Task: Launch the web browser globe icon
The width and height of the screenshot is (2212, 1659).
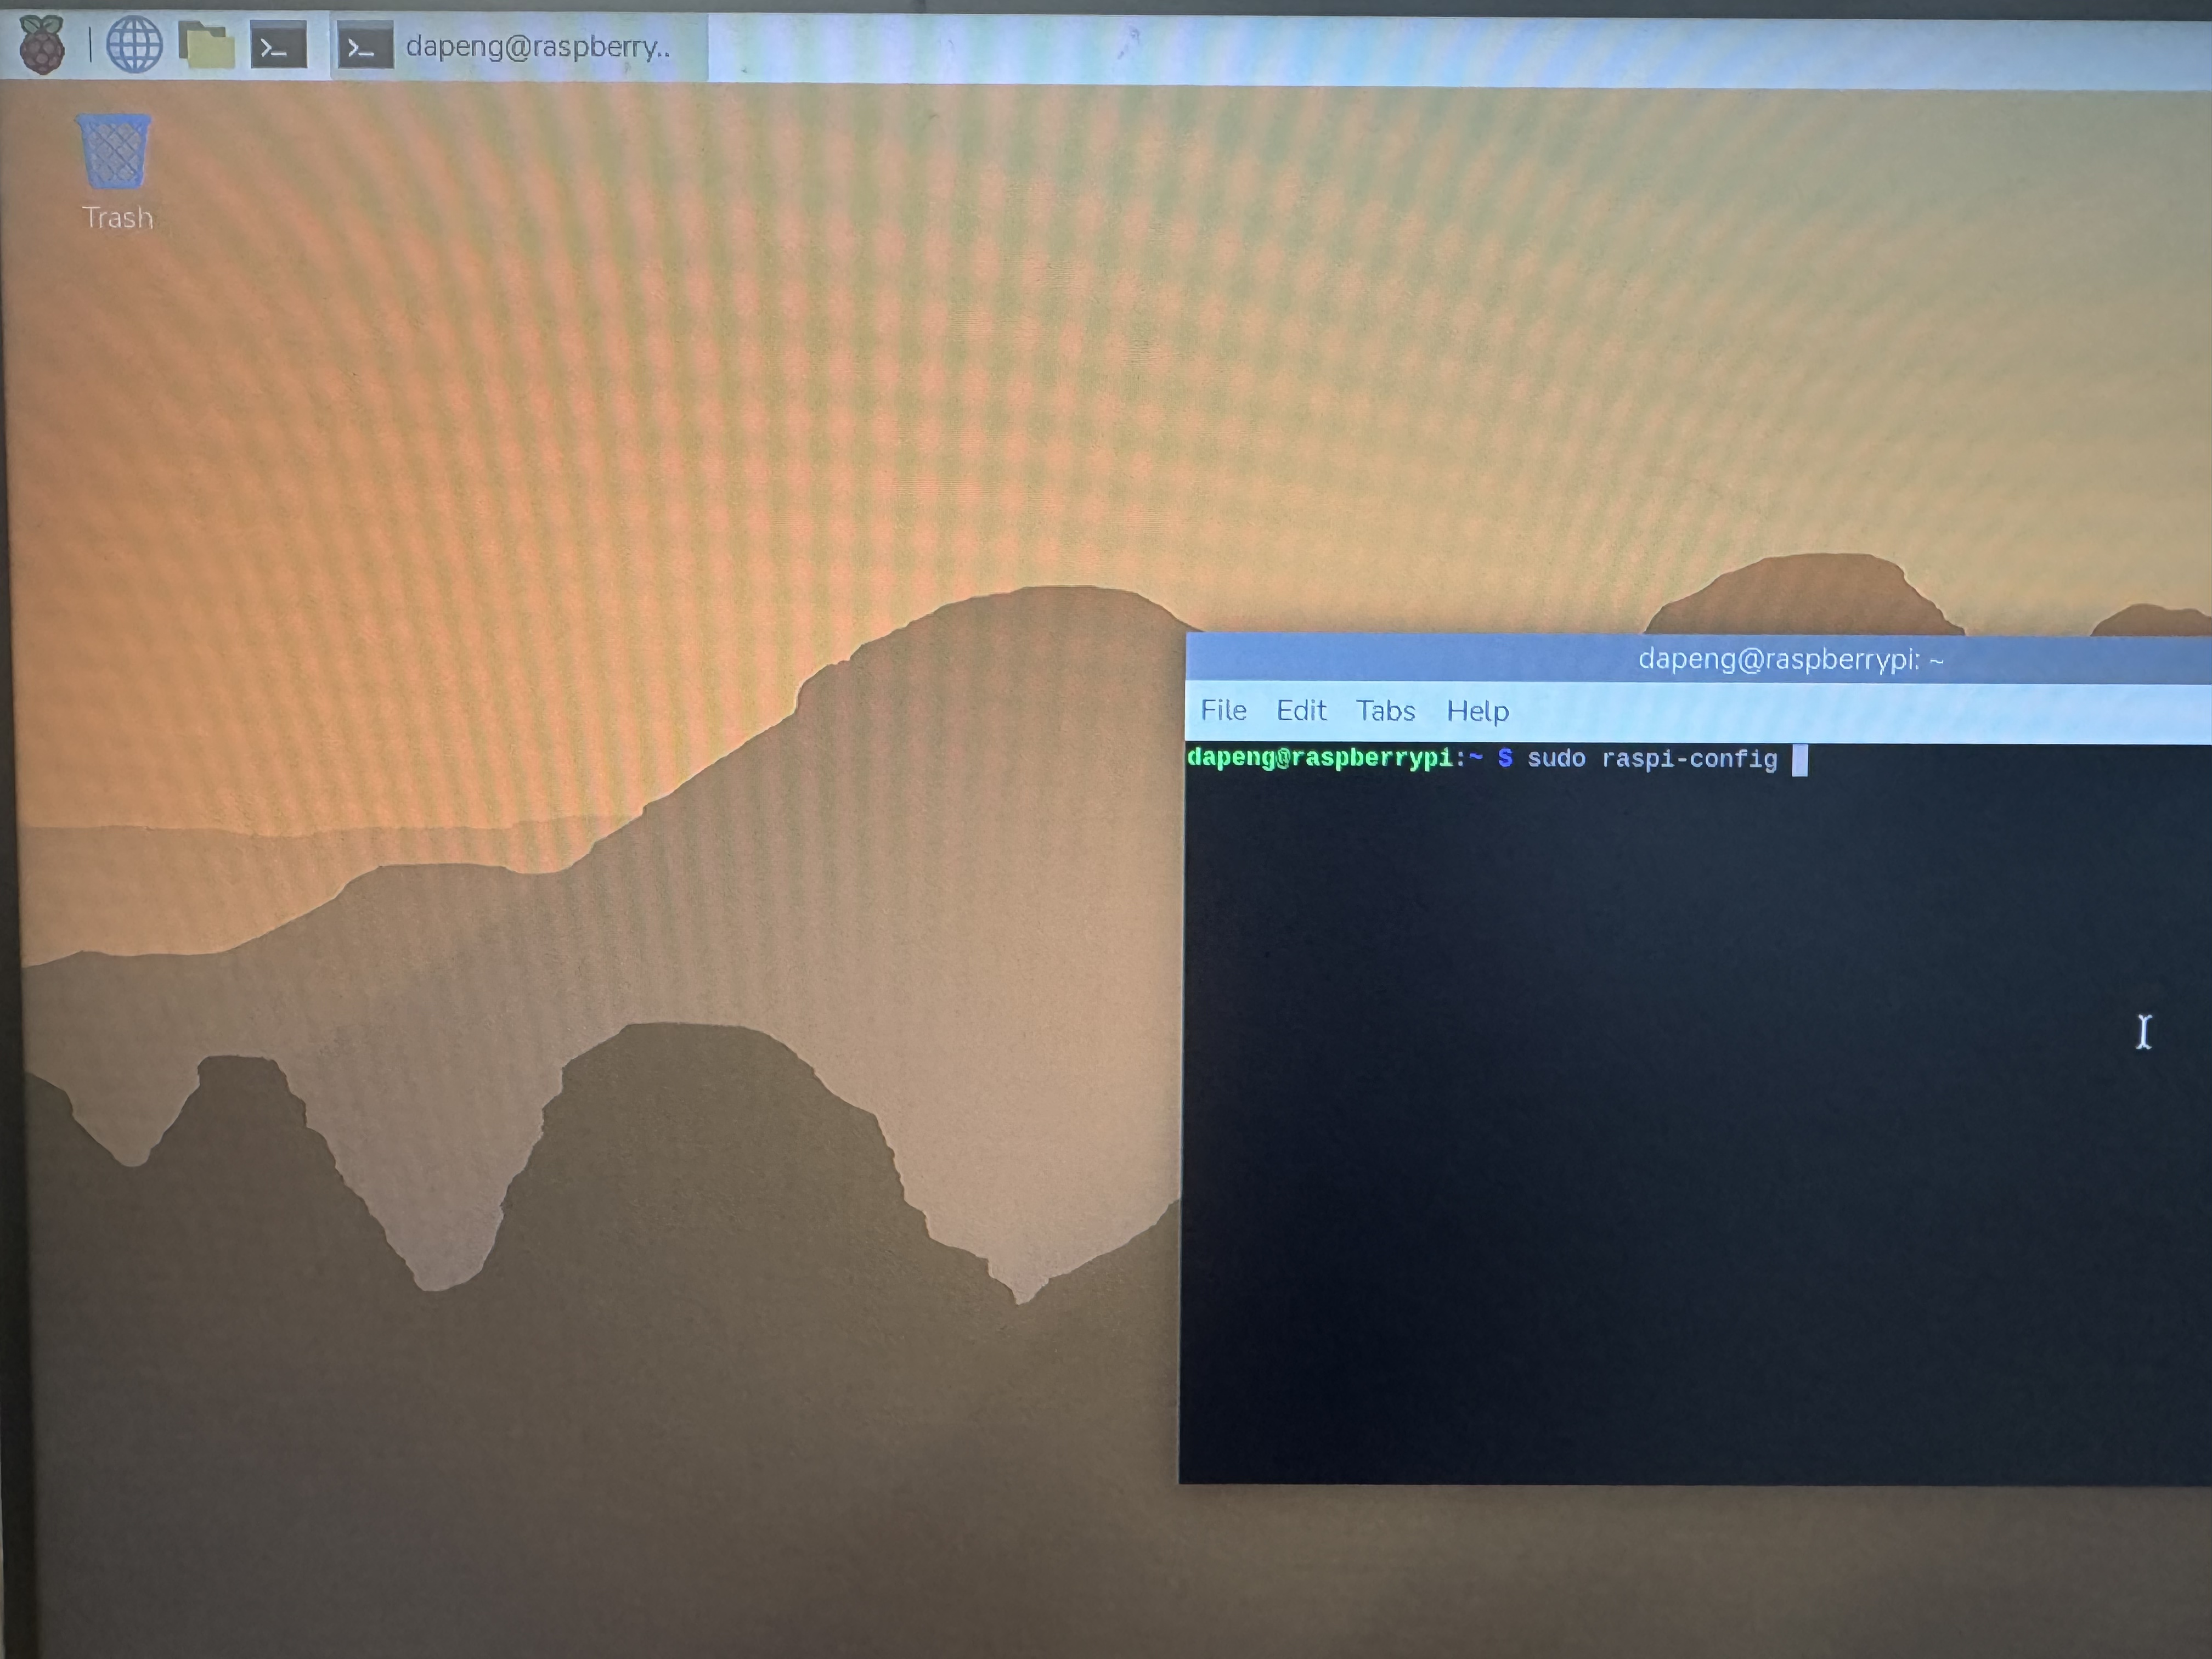Action: [x=134, y=45]
